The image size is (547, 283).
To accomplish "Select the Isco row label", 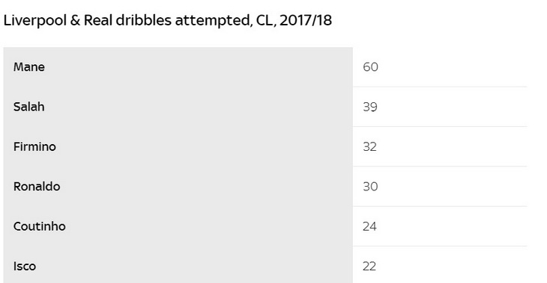I will (25, 267).
